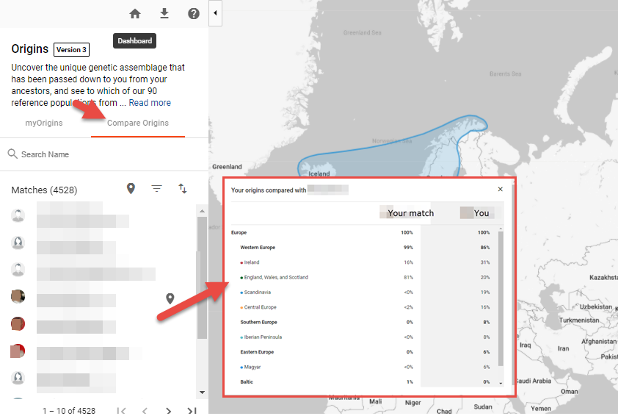This screenshot has height=416, width=618.
Task: Show matches map pin icon in header
Action: pyautogui.click(x=131, y=189)
